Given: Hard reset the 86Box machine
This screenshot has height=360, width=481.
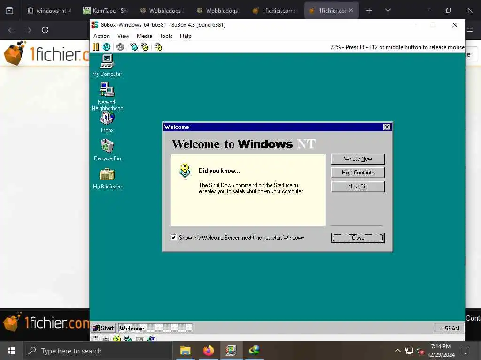Looking at the screenshot, I should pos(107,47).
